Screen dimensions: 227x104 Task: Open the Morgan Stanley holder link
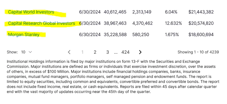(24, 35)
